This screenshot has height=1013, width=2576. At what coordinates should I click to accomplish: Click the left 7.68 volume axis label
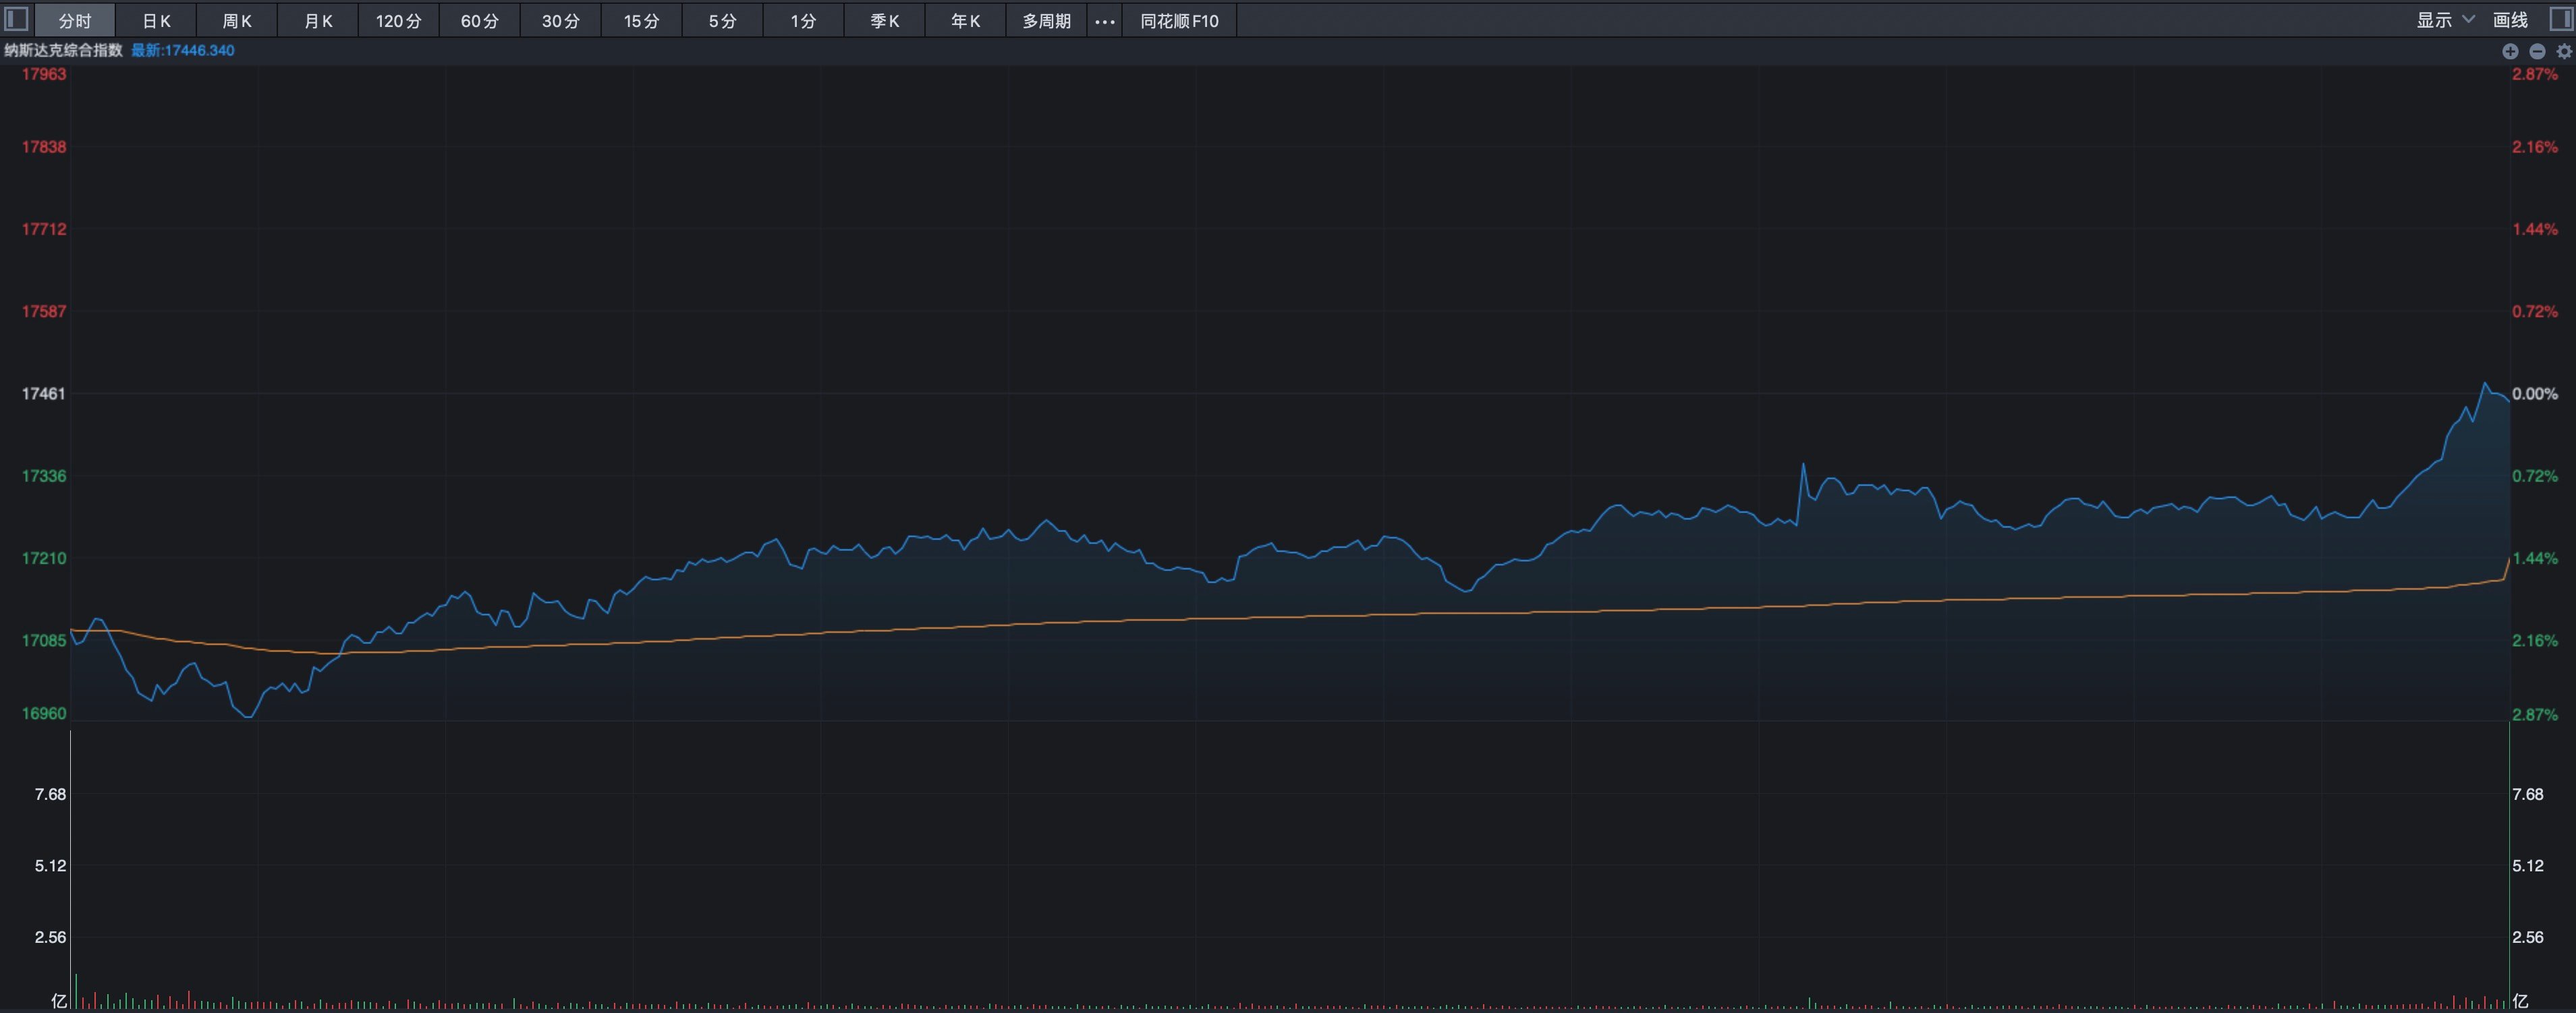50,794
